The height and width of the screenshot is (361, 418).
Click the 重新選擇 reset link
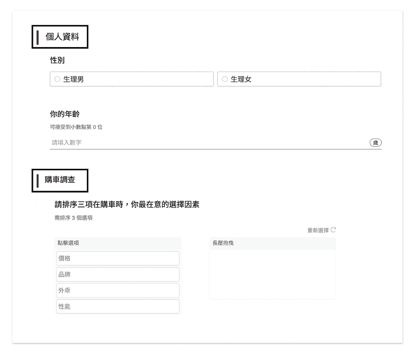318,230
